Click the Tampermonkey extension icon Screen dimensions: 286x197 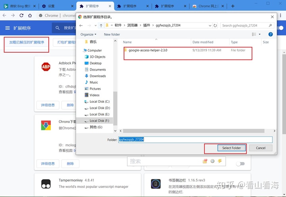tap(46, 184)
